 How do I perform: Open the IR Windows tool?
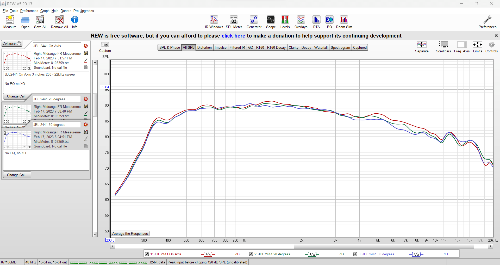coord(214,22)
